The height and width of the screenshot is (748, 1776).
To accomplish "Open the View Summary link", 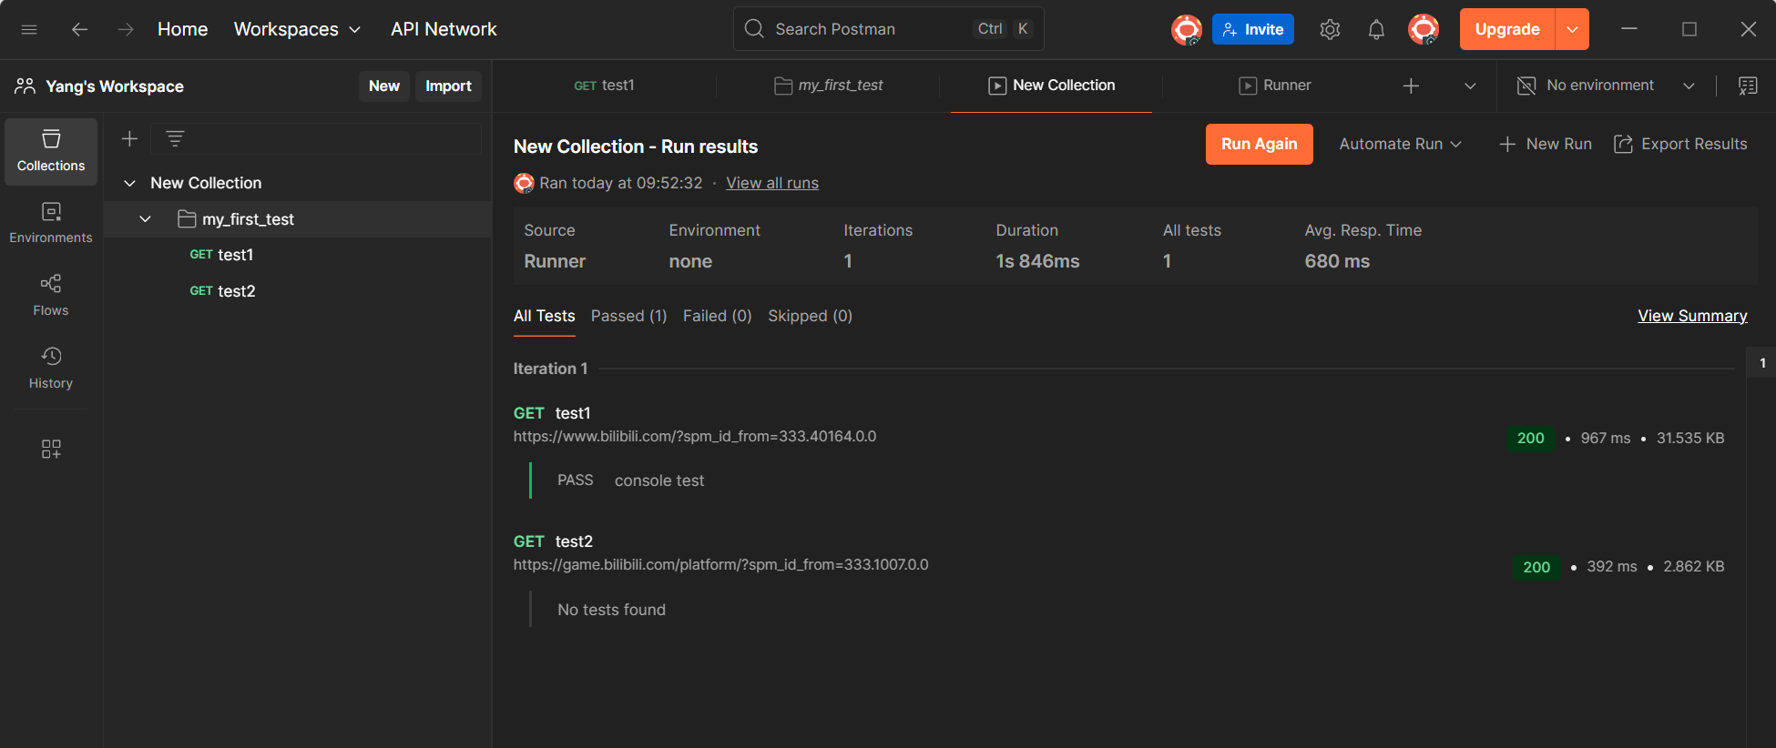I will (x=1692, y=316).
